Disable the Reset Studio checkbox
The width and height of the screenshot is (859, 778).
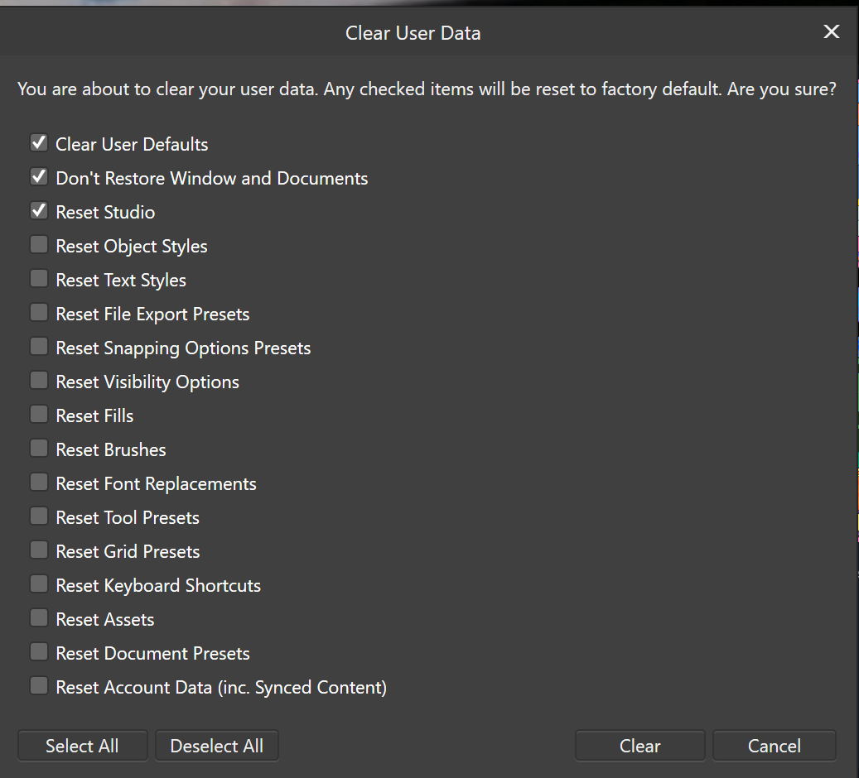39,211
